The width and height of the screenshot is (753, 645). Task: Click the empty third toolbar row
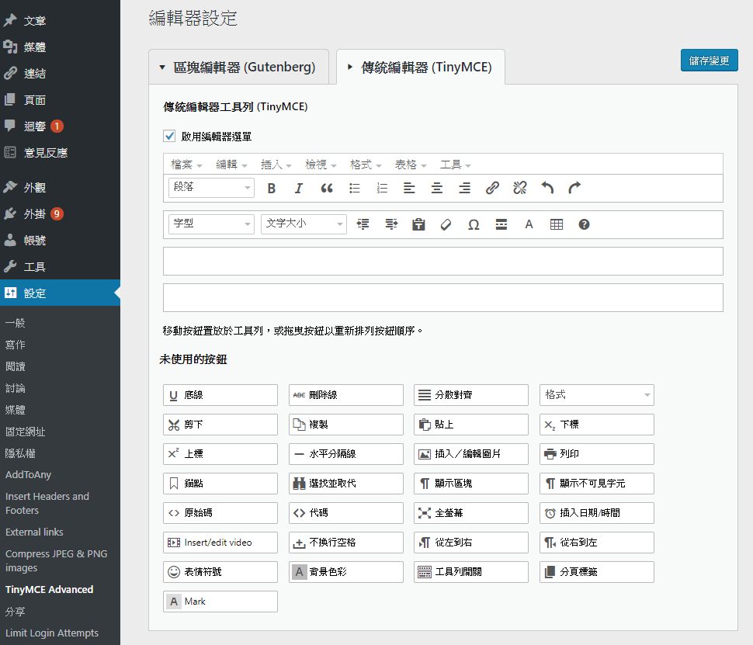pos(442,262)
